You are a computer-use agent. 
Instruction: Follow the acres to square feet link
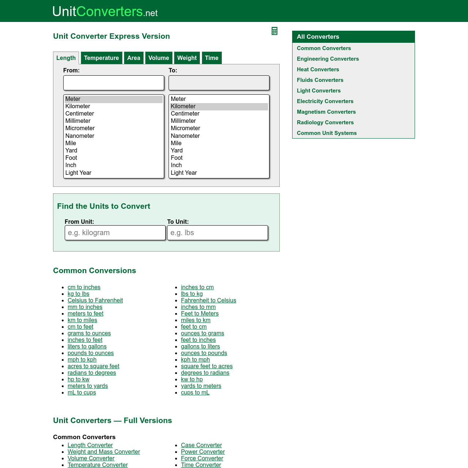click(x=93, y=366)
